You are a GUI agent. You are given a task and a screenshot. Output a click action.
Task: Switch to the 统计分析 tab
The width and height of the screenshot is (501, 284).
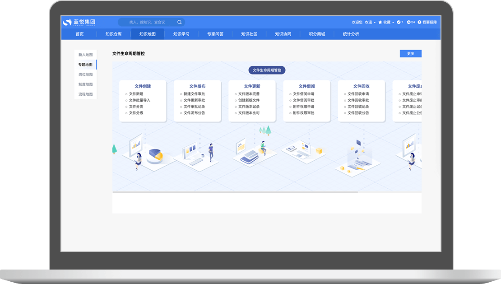[x=351, y=34]
